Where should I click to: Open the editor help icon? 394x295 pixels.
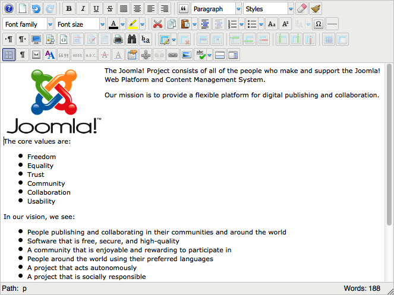click(9, 9)
